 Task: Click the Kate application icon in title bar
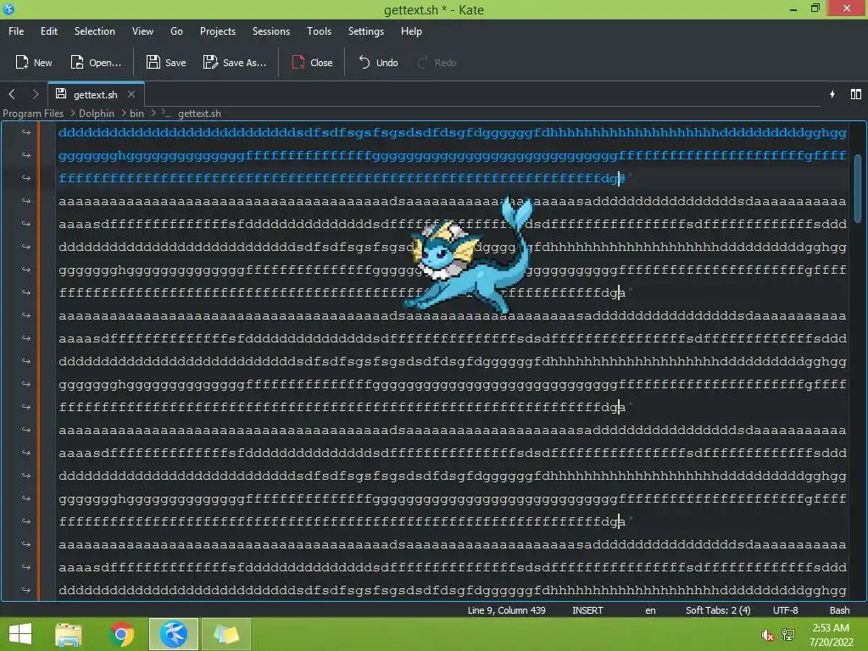[x=8, y=8]
